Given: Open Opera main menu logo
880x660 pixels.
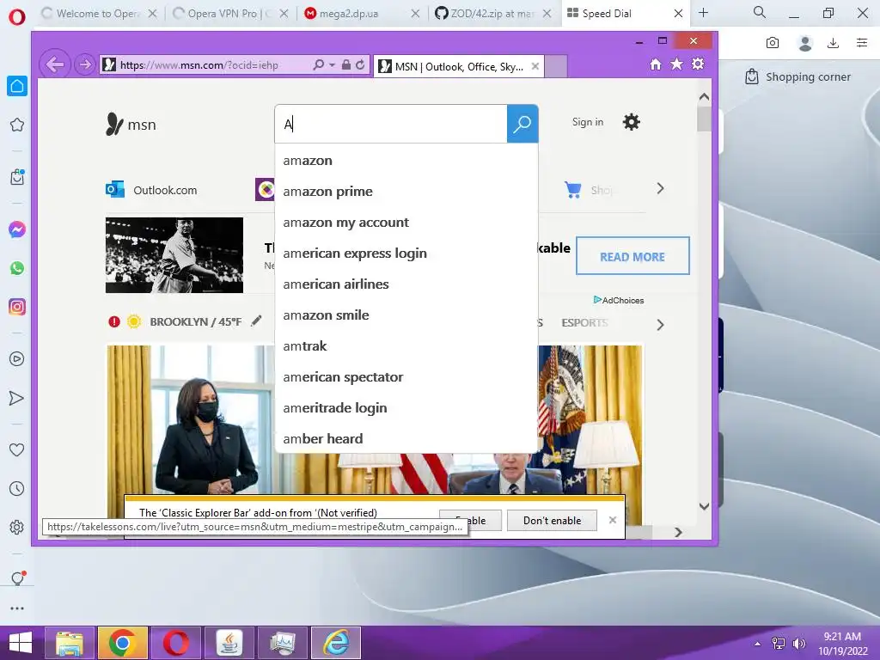Looking at the screenshot, I should [17, 15].
